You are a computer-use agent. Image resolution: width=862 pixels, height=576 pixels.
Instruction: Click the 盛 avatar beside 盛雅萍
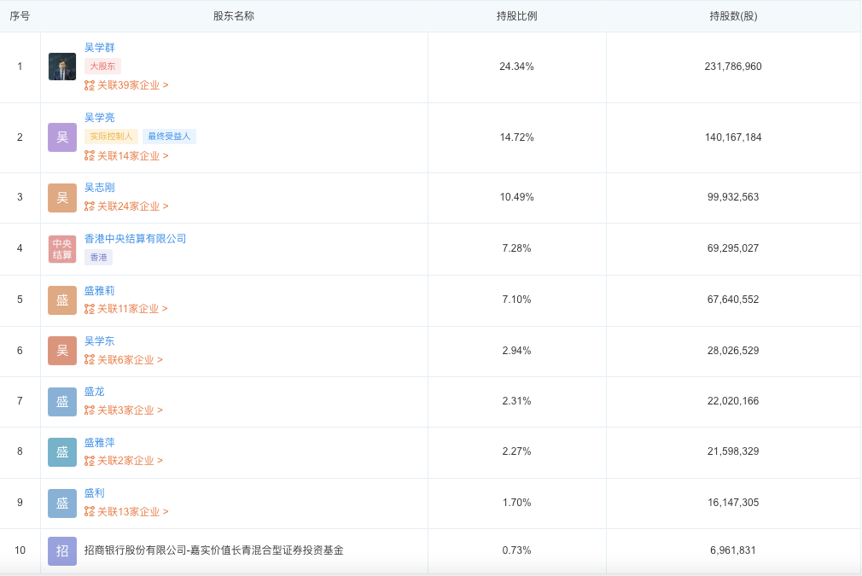click(x=62, y=451)
